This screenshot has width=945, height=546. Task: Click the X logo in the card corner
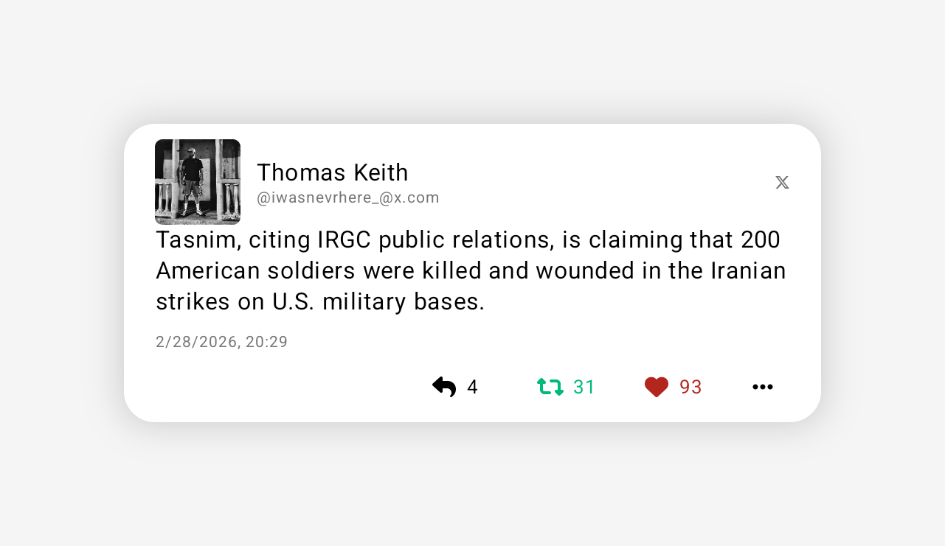click(782, 183)
